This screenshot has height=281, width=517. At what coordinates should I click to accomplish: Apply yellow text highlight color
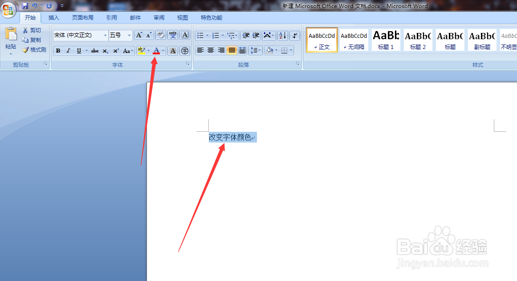142,50
